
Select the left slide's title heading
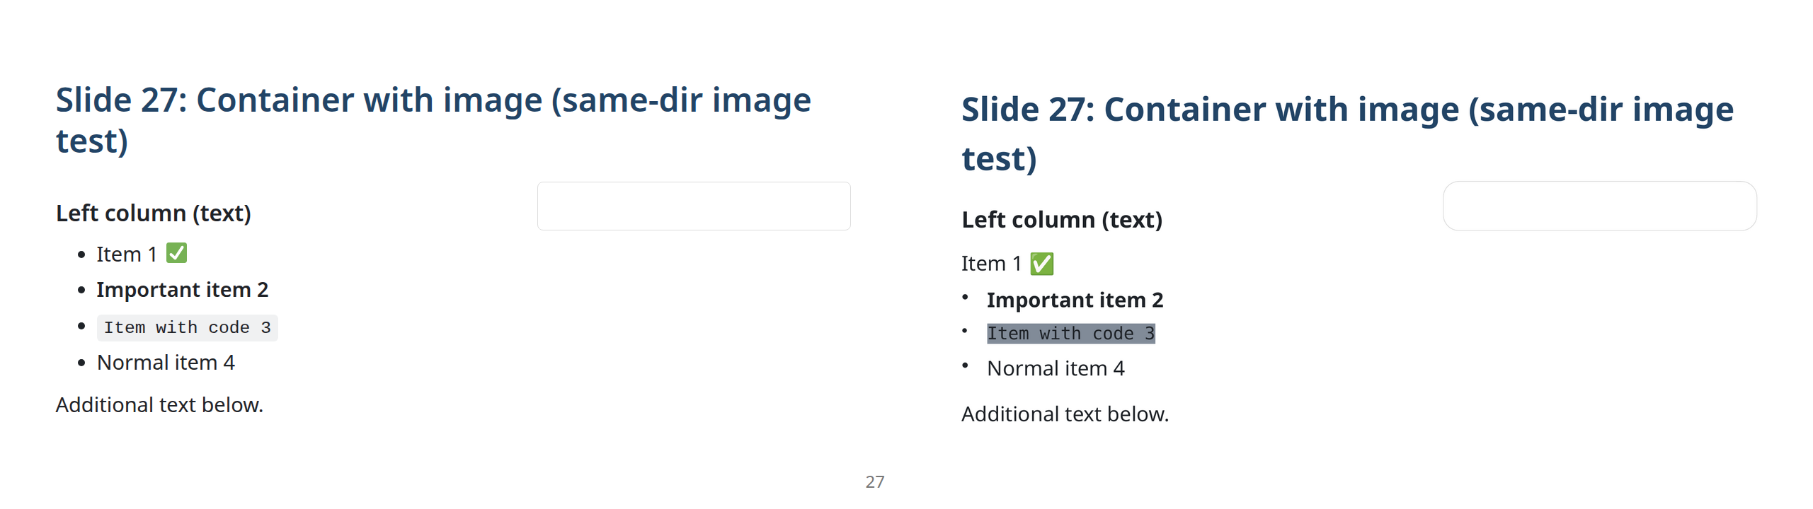[x=433, y=120]
